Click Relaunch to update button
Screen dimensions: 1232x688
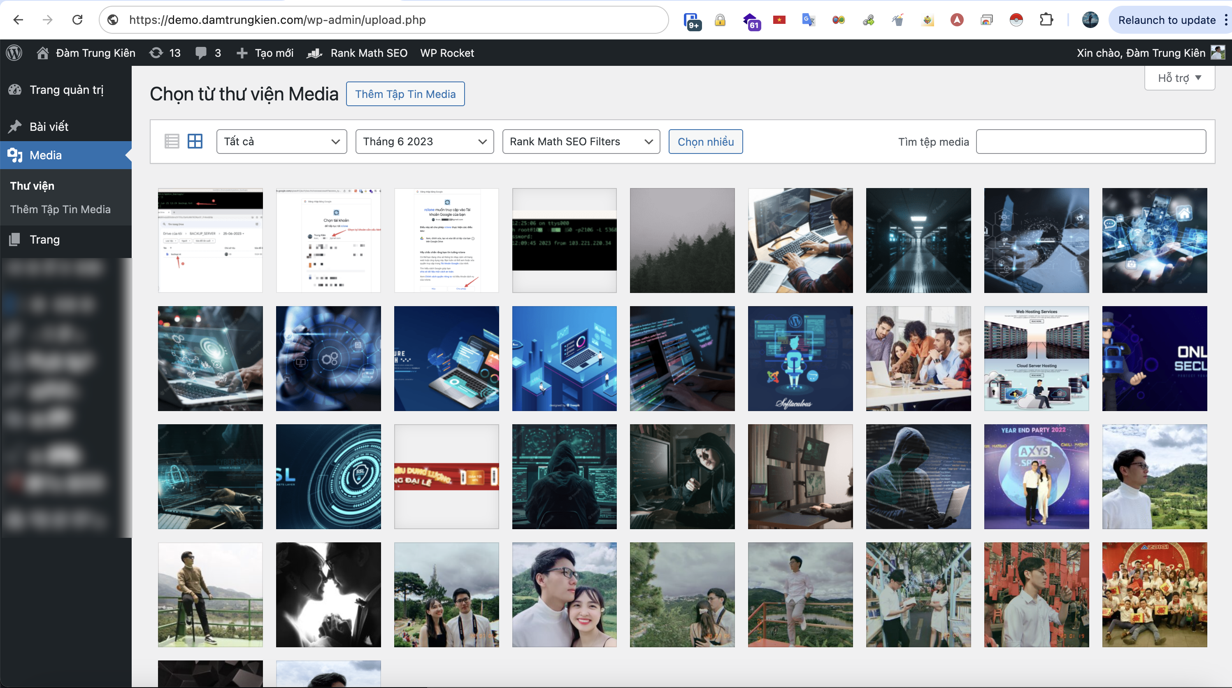[x=1167, y=20]
